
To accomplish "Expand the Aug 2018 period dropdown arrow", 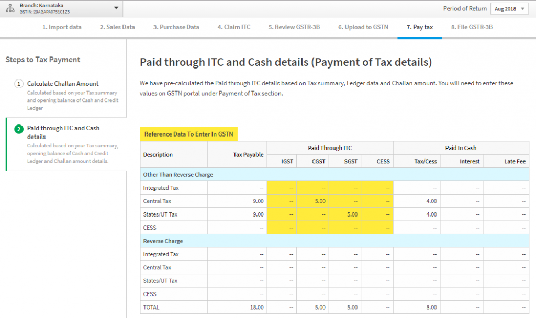I will click(x=523, y=8).
